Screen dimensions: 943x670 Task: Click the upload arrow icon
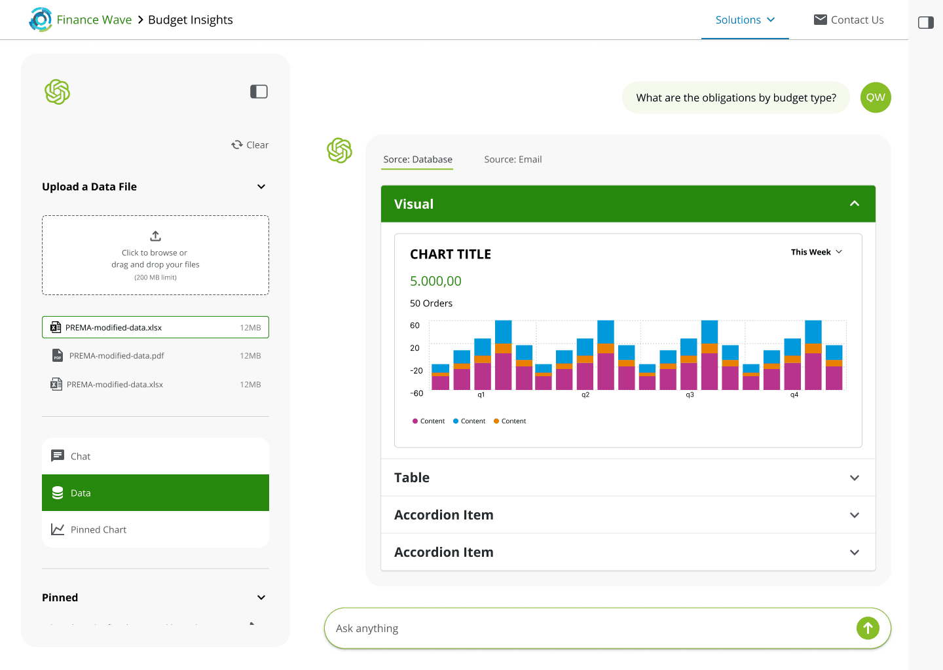pos(155,236)
